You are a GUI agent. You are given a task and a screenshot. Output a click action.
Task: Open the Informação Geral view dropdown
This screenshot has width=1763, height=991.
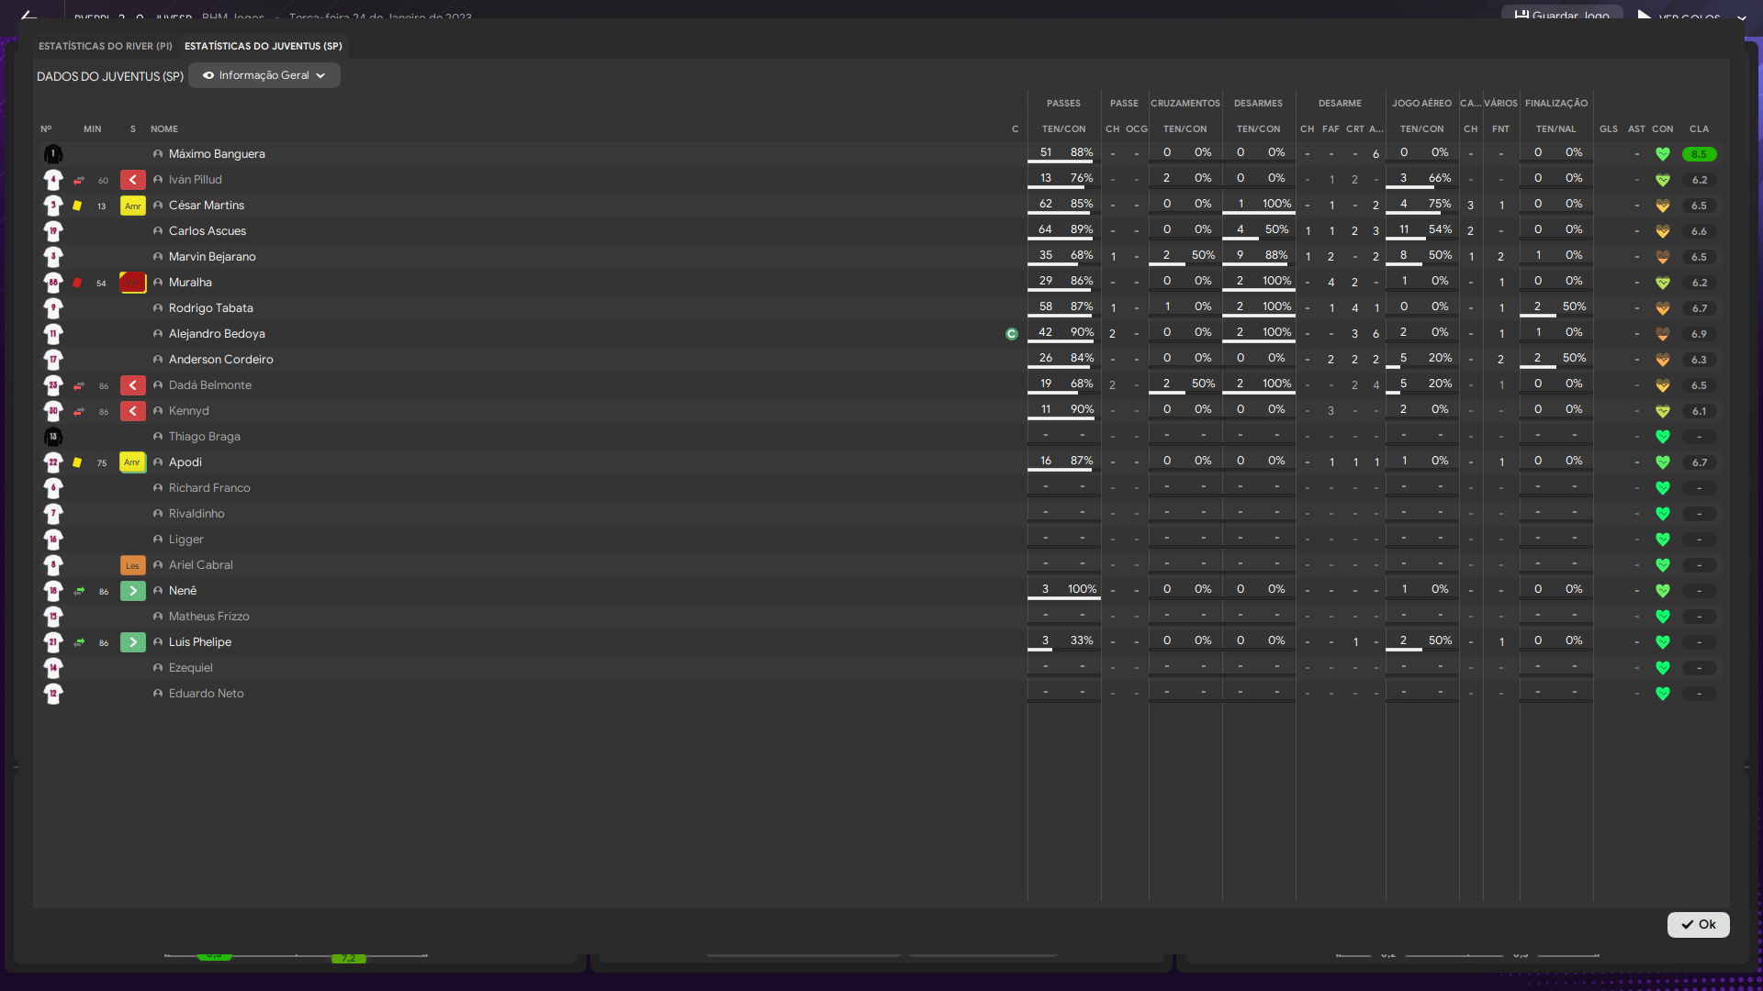click(264, 75)
